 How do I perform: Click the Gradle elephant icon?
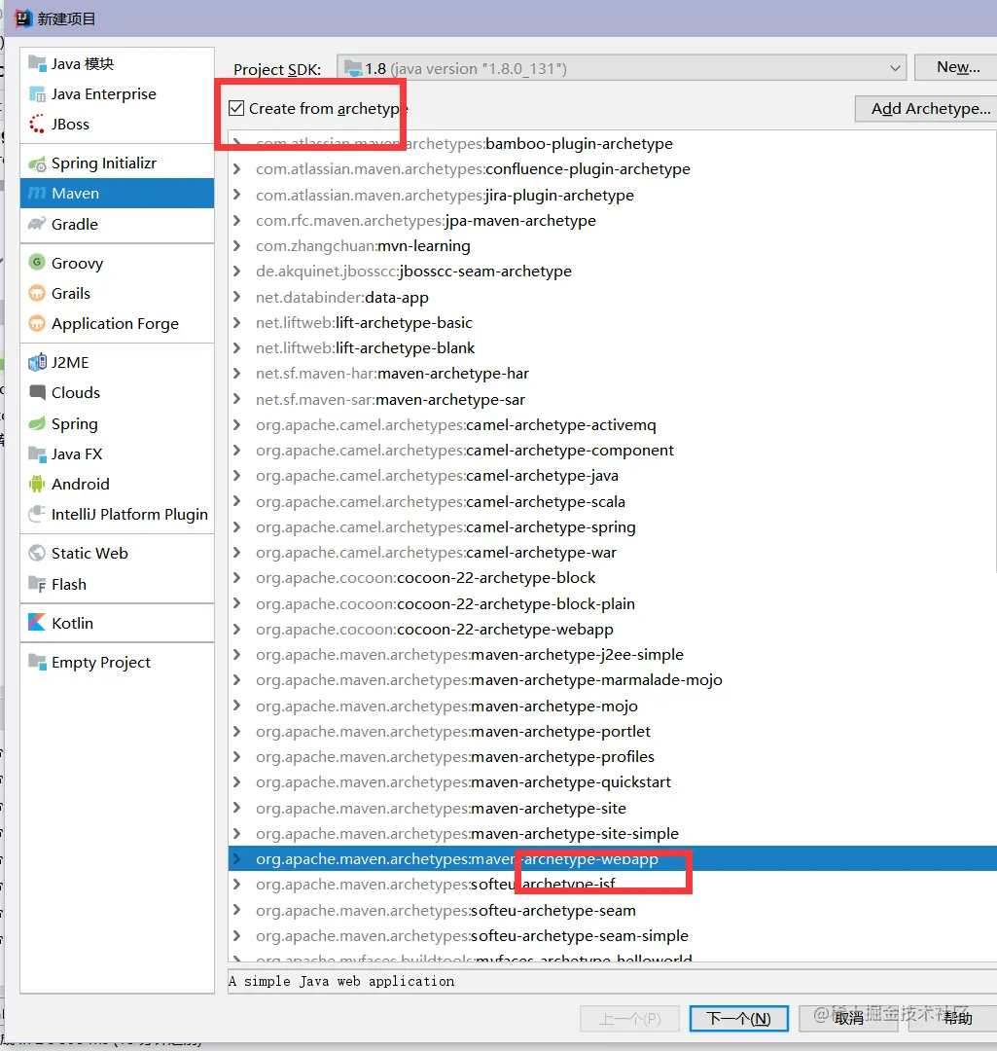[x=37, y=224]
